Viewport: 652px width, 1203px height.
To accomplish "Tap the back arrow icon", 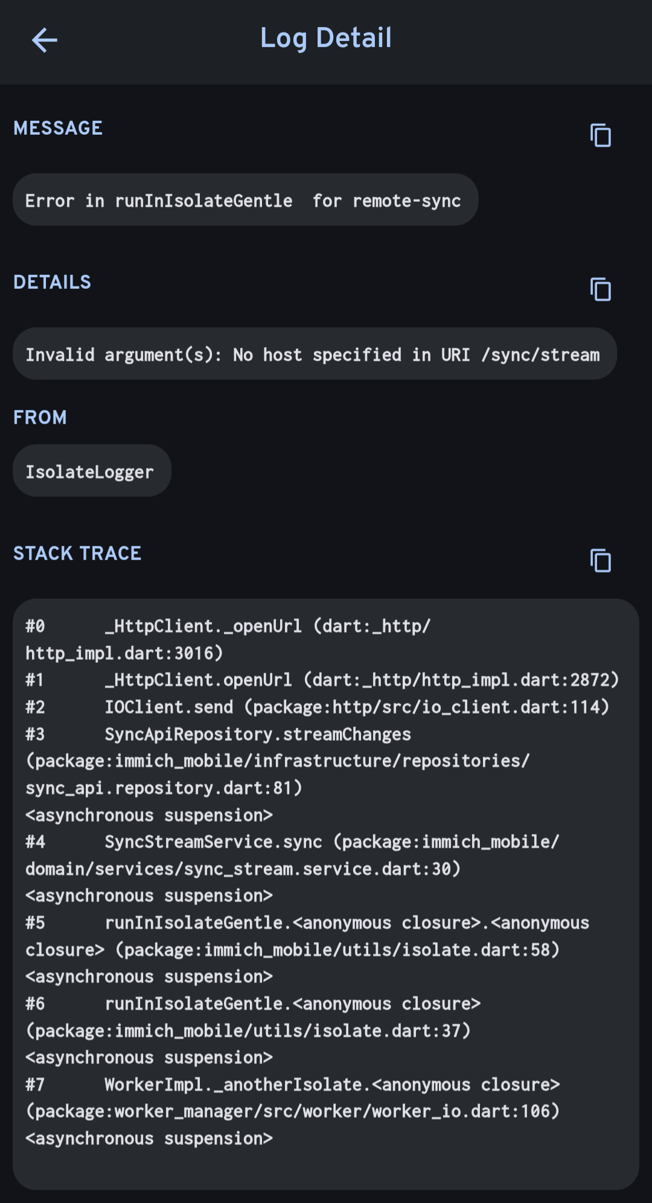I will pos(45,40).
